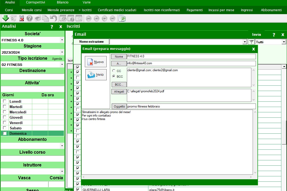Click the green download arrow toolbar icon

click(x=6, y=18)
